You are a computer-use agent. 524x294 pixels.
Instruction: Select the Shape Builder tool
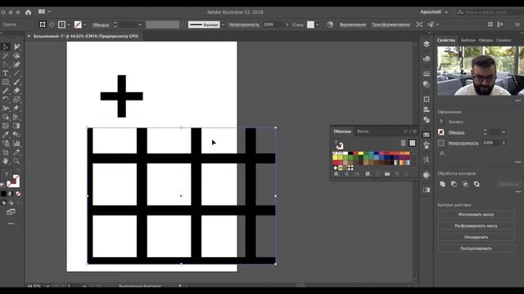pos(6,117)
